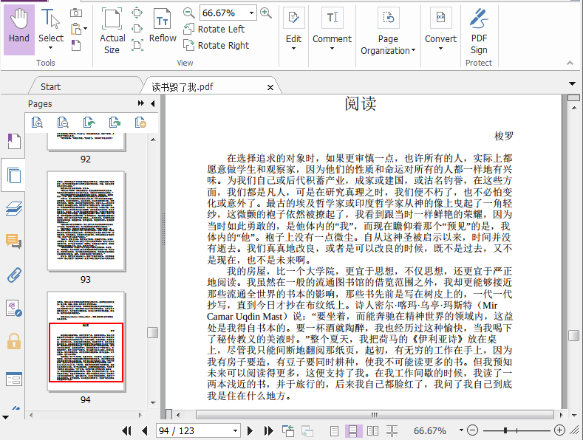The width and height of the screenshot is (583, 440).
Task: Select the page 93 thumbnail
Action: [x=86, y=221]
